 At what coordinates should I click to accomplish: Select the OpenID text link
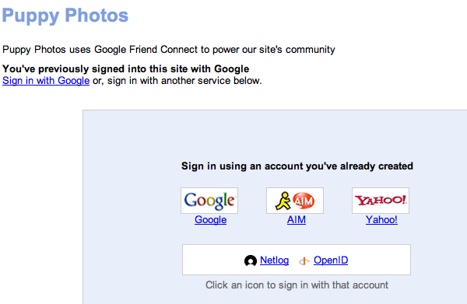click(331, 260)
